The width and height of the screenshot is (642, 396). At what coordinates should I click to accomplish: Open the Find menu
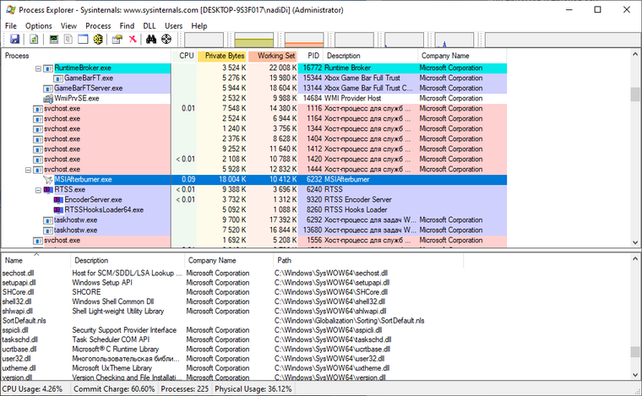coord(127,26)
